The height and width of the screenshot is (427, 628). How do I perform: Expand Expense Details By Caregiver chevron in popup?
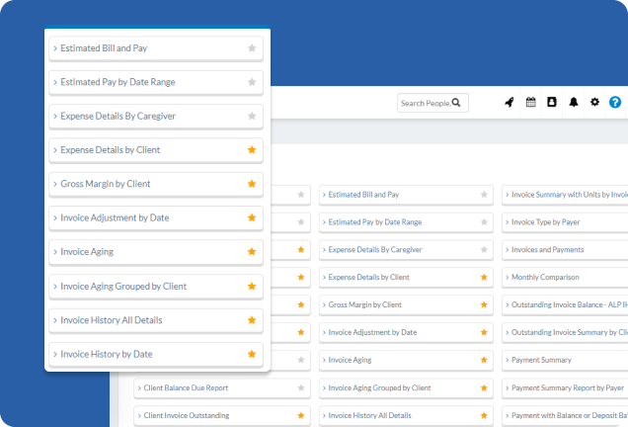(55, 117)
